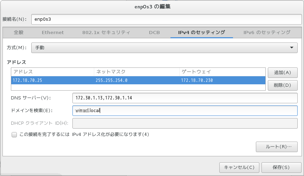Select gateway cell 172.18.70.230

click(x=222, y=80)
